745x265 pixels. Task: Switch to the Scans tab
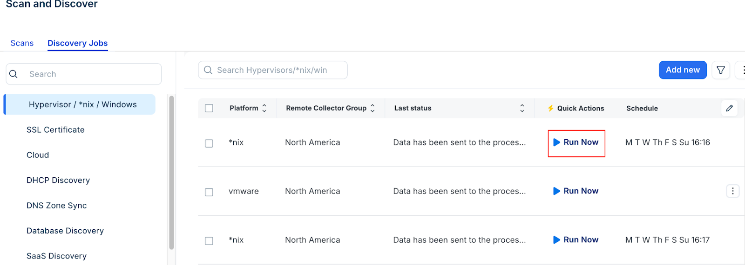[22, 43]
